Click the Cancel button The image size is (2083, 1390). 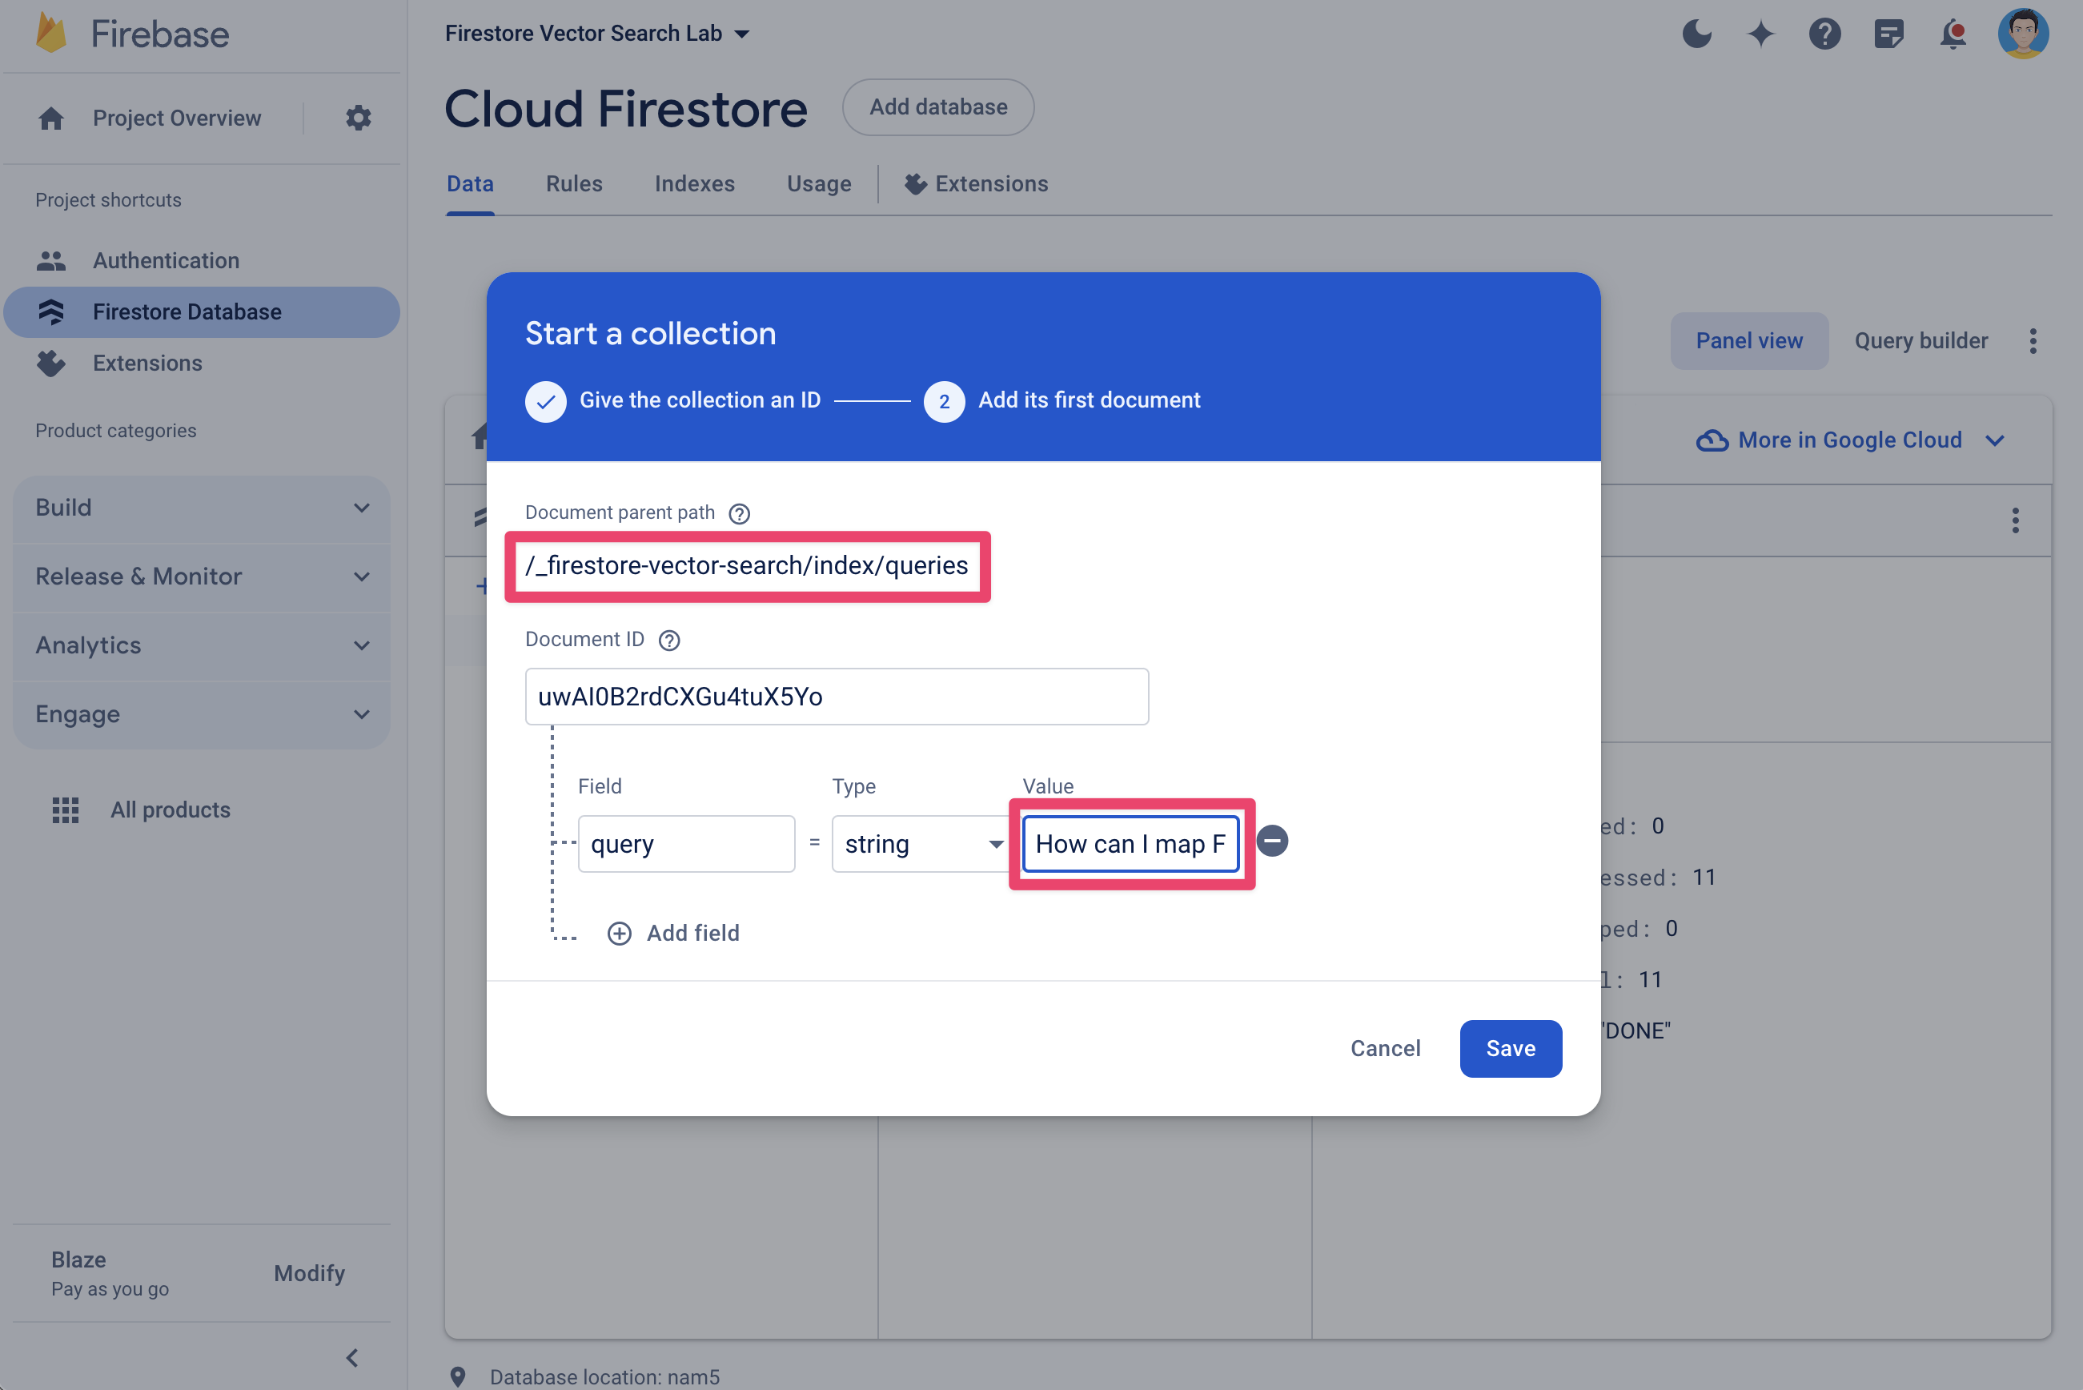tap(1385, 1047)
